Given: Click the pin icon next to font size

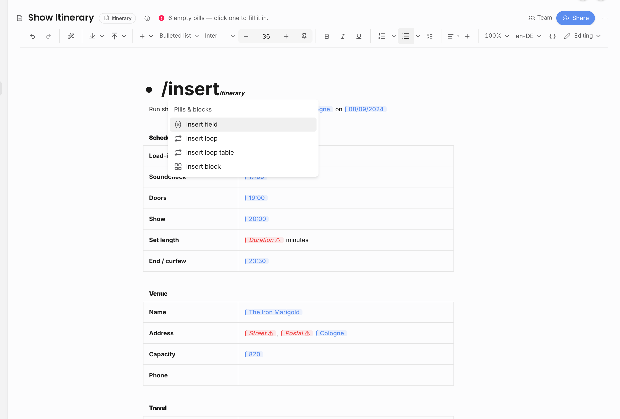Looking at the screenshot, I should pyautogui.click(x=304, y=36).
